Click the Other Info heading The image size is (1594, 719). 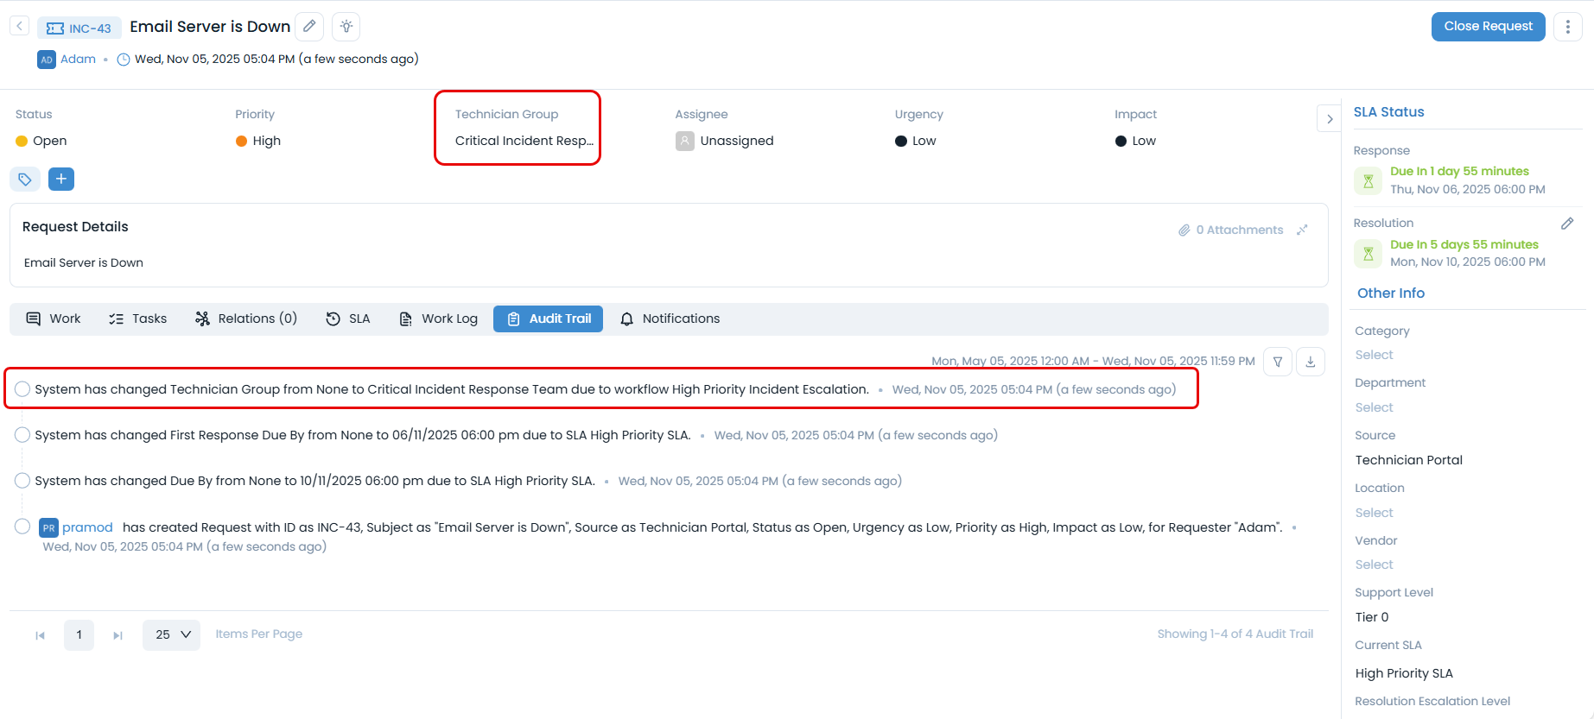click(1391, 293)
